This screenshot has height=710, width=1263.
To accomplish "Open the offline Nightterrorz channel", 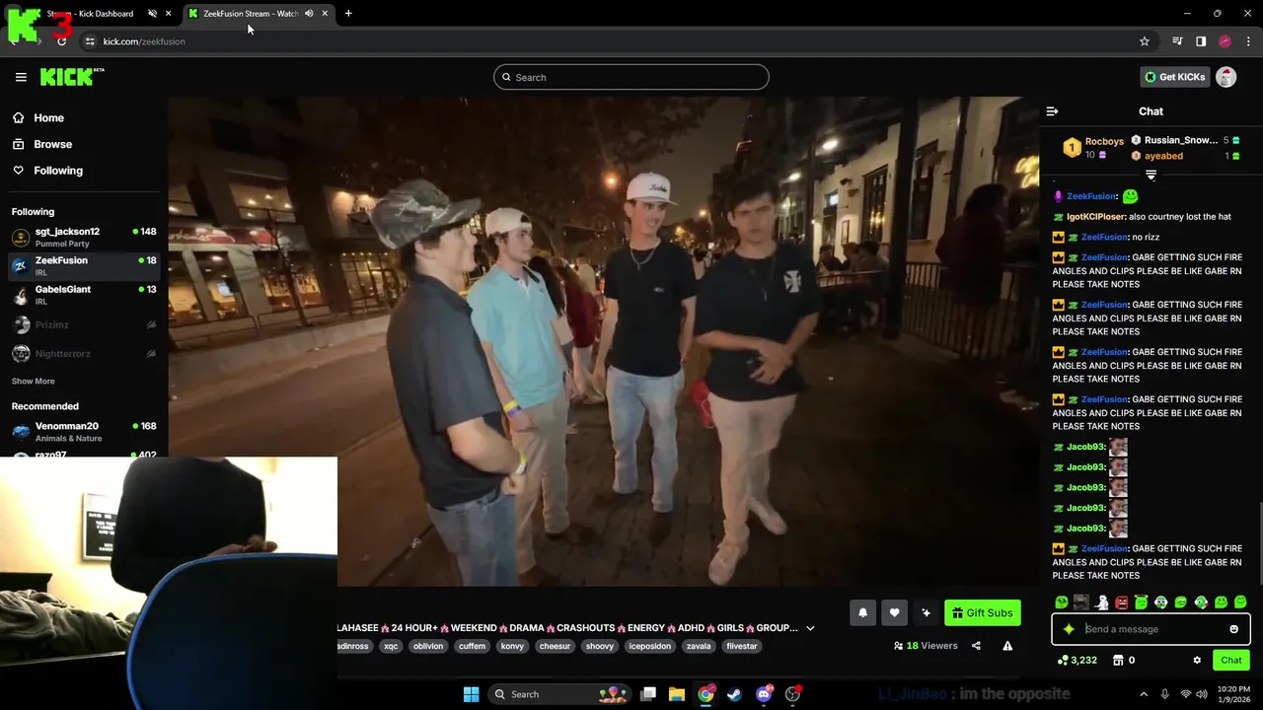I will (84, 353).
